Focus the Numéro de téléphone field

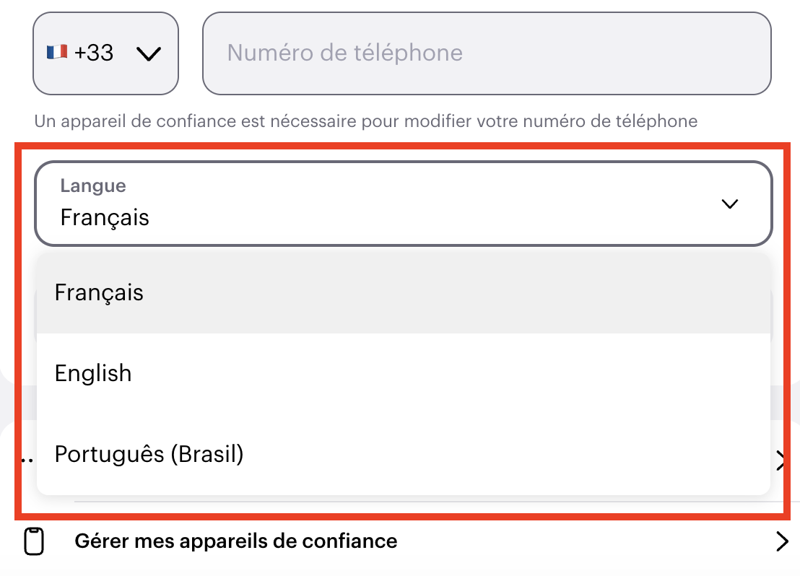[x=487, y=53]
